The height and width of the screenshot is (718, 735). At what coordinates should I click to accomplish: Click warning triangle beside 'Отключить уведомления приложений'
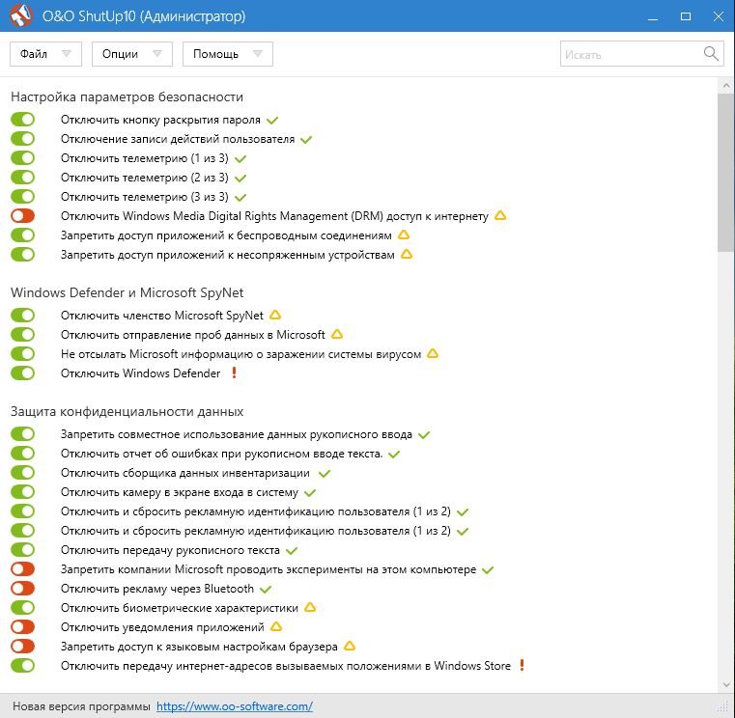pos(276,626)
